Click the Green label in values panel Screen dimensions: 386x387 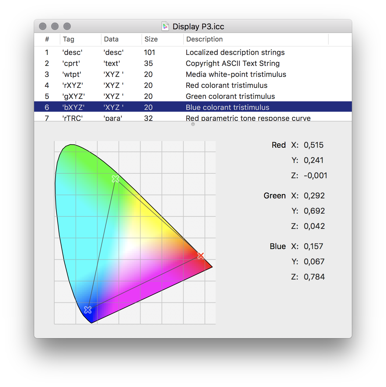pos(275,196)
